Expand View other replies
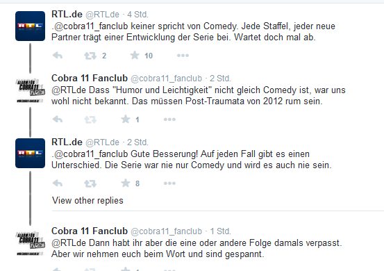 87,200
